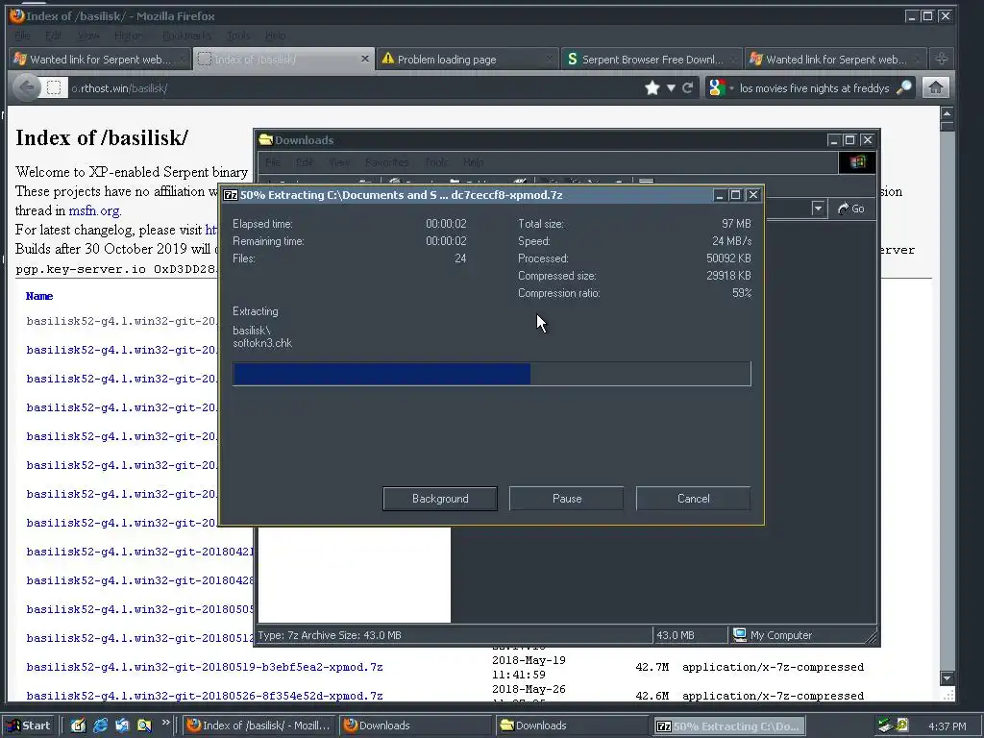Close the Index of /basilisk/ tab
The height and width of the screenshot is (738, 984).
(x=364, y=59)
